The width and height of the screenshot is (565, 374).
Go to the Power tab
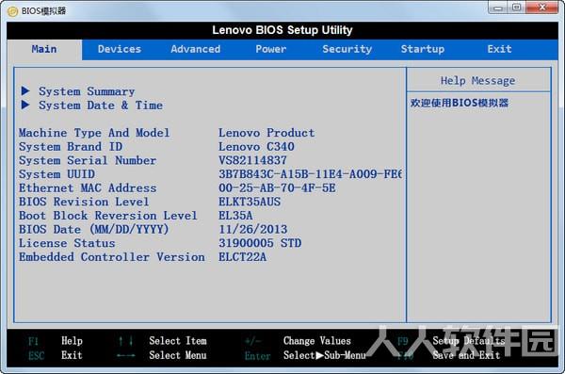271,49
